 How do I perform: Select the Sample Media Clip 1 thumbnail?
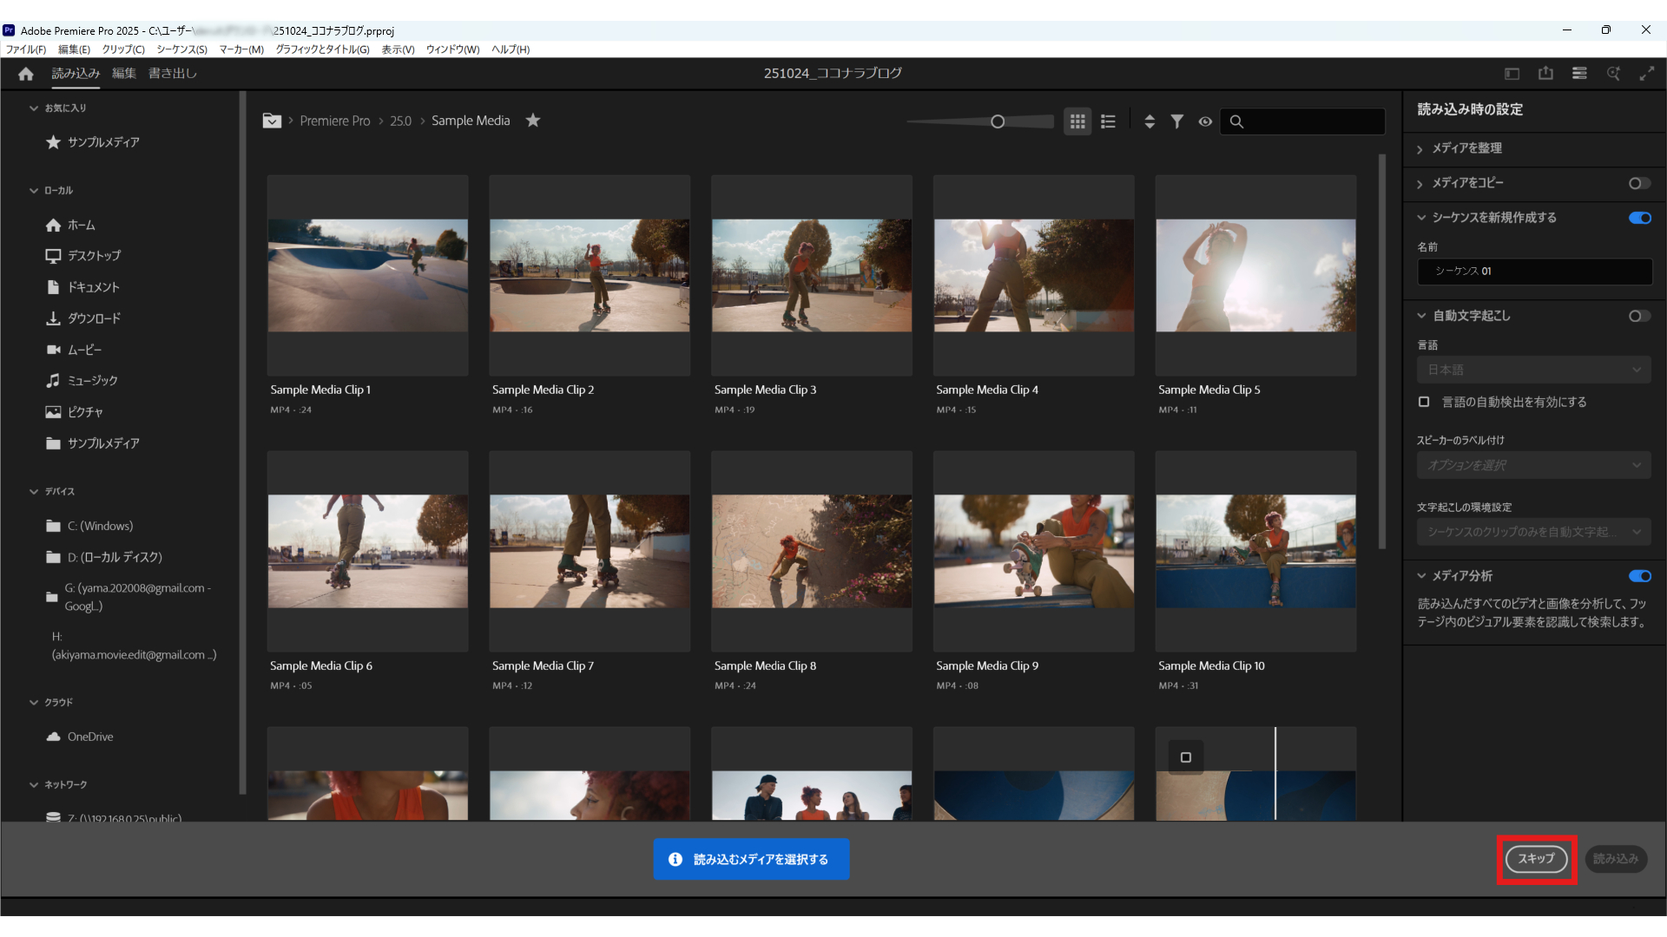point(367,275)
